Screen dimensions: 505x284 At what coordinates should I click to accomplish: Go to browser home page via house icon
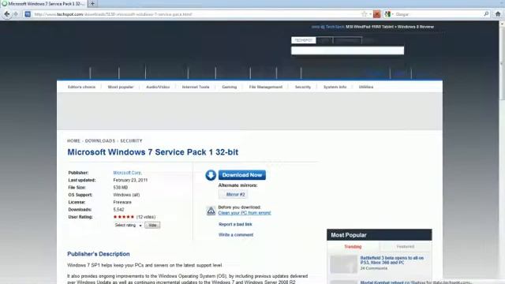click(498, 14)
